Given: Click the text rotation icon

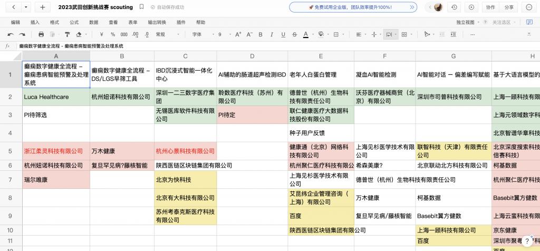Looking at the screenshot, I should (427, 34).
